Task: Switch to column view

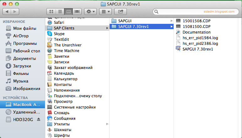Action: point(68,12)
